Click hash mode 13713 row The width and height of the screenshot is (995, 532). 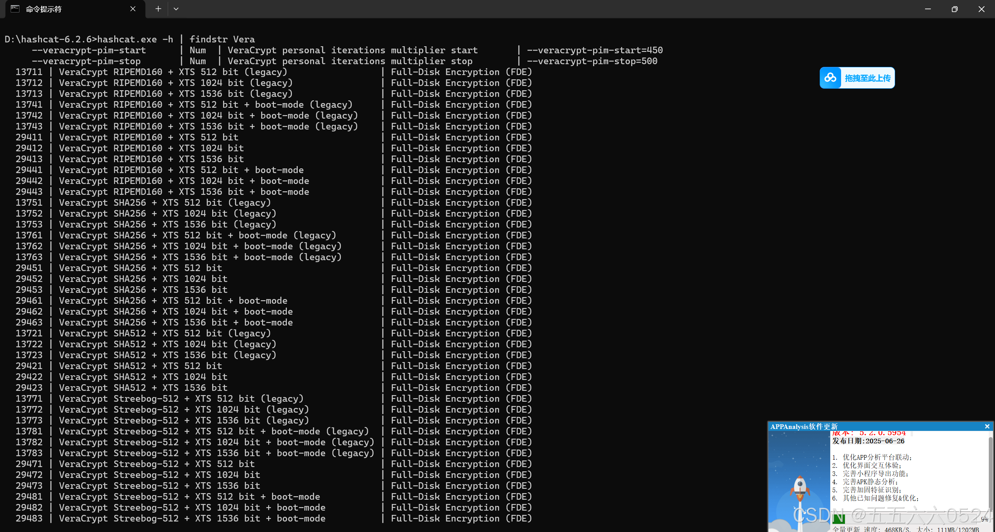274,94
